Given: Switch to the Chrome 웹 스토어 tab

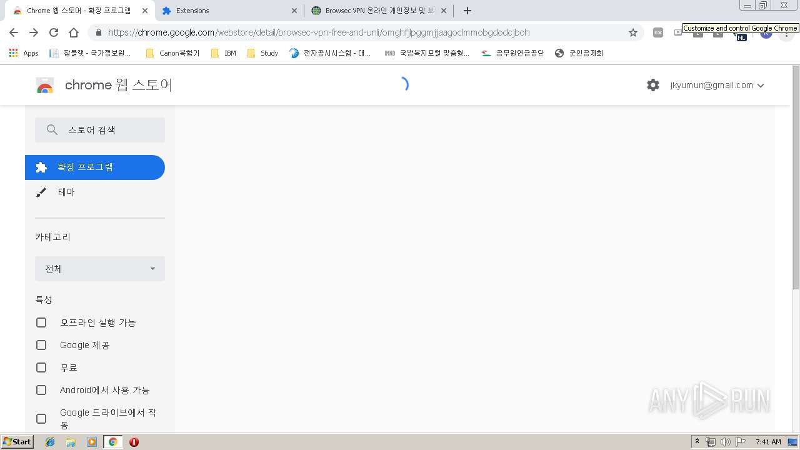Looking at the screenshot, I should pyautogui.click(x=79, y=11).
